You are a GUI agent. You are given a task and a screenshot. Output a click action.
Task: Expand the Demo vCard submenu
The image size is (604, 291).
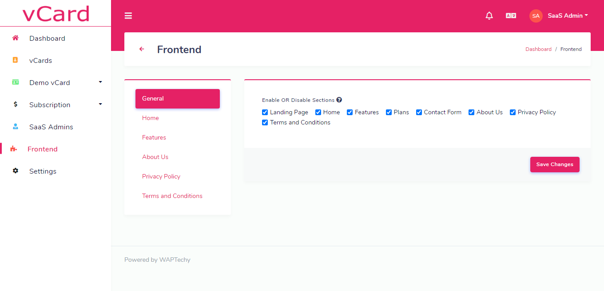point(100,82)
